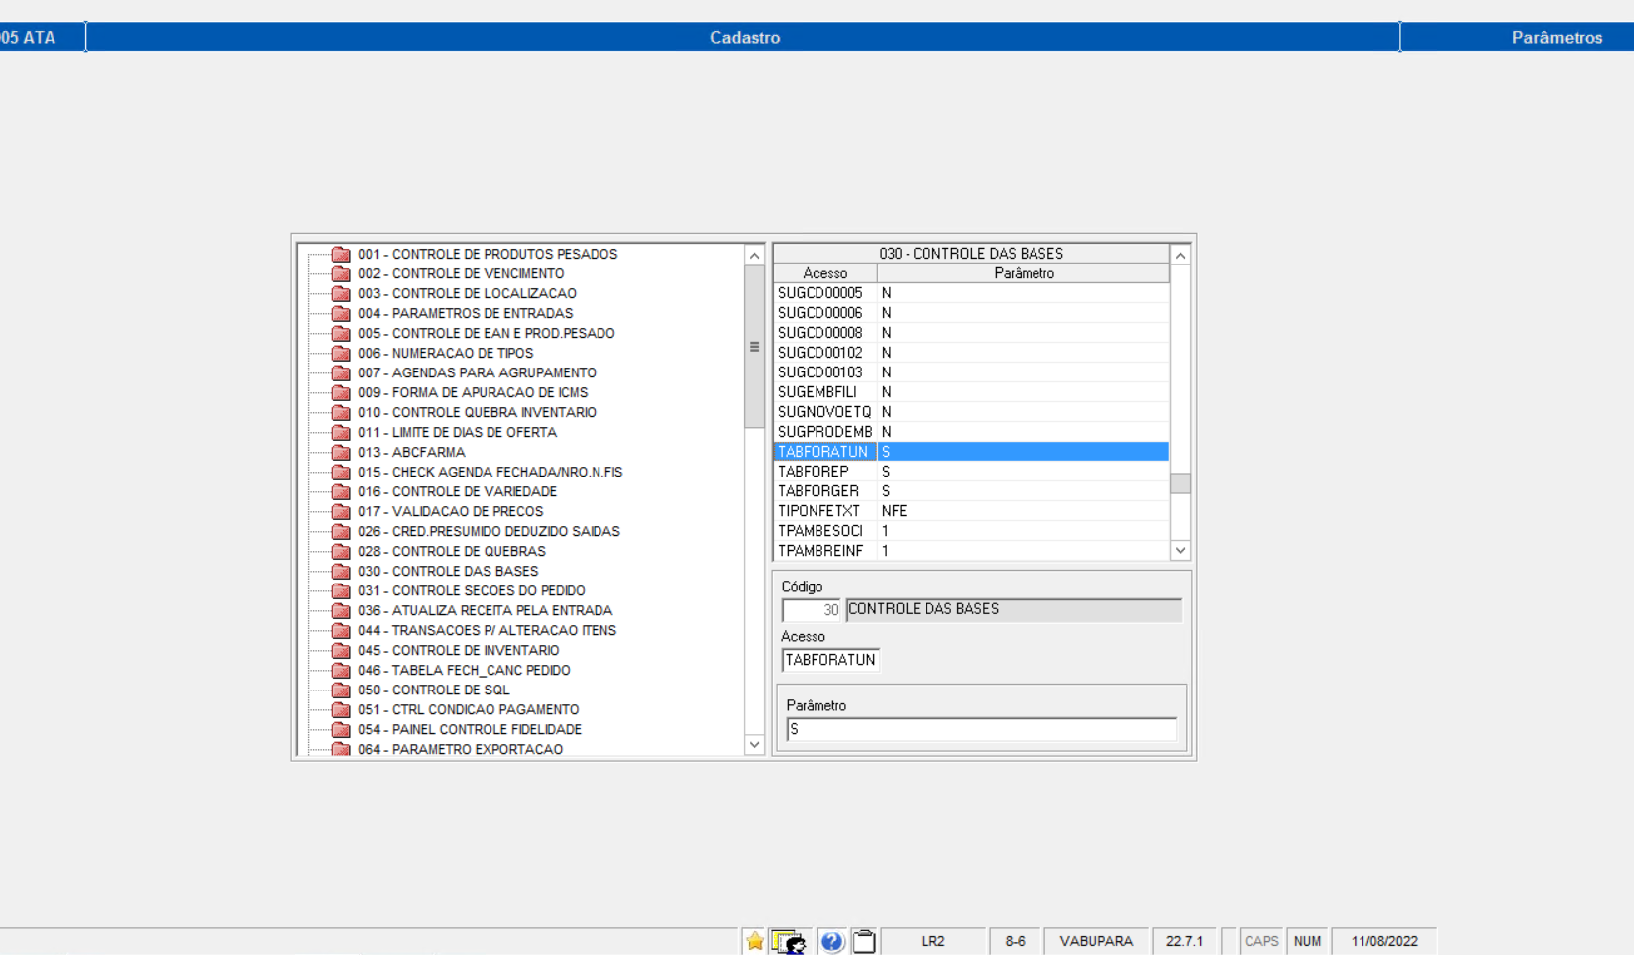This screenshot has width=1634, height=955.
Task: Click the Acesso field with TABFORATUN
Action: click(830, 660)
